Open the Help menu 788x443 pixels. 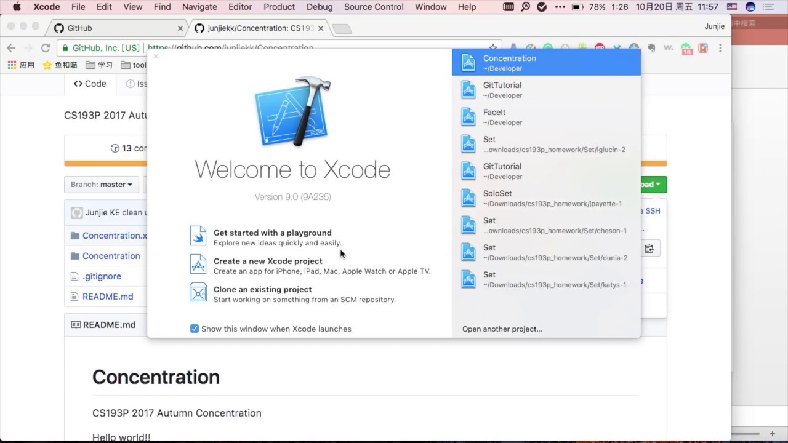[467, 7]
